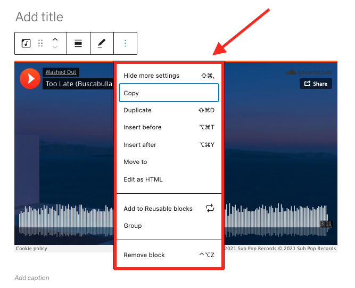Choose Remove block option
Screen dimensions: 355x288
[169, 255]
